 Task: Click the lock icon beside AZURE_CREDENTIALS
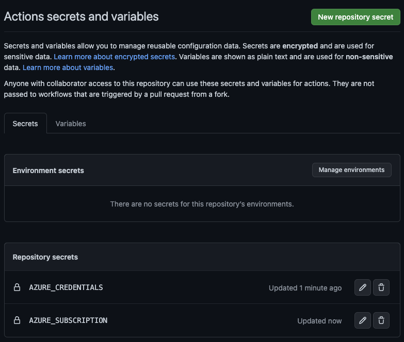(17, 287)
